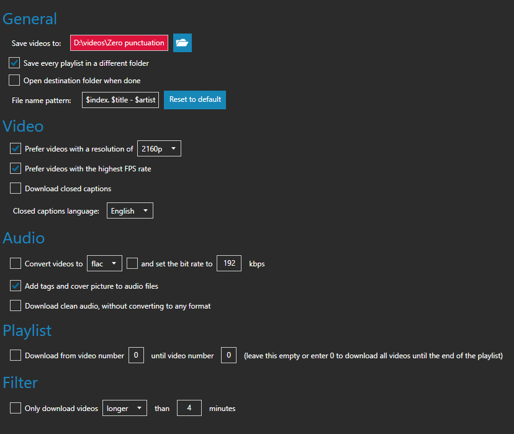Enable Open destination folder when done

click(x=14, y=80)
